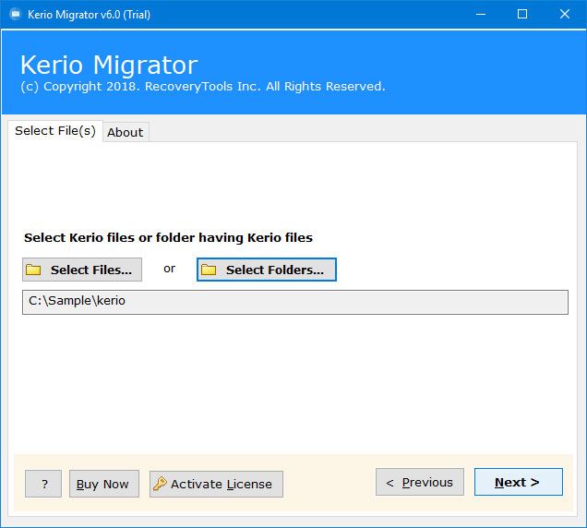The width and height of the screenshot is (587, 528).
Task: Click the folder path field showing C:\Sample\kerio
Action: point(295,302)
